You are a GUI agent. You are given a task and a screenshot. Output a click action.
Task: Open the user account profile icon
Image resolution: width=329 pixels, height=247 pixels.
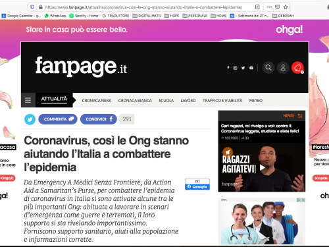point(283,67)
